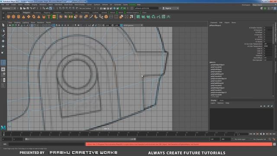Image resolution: width=277 pixels, height=156 pixels.
Task: Click the first create-layer icon in the Layer Editor
Action: tap(261, 106)
